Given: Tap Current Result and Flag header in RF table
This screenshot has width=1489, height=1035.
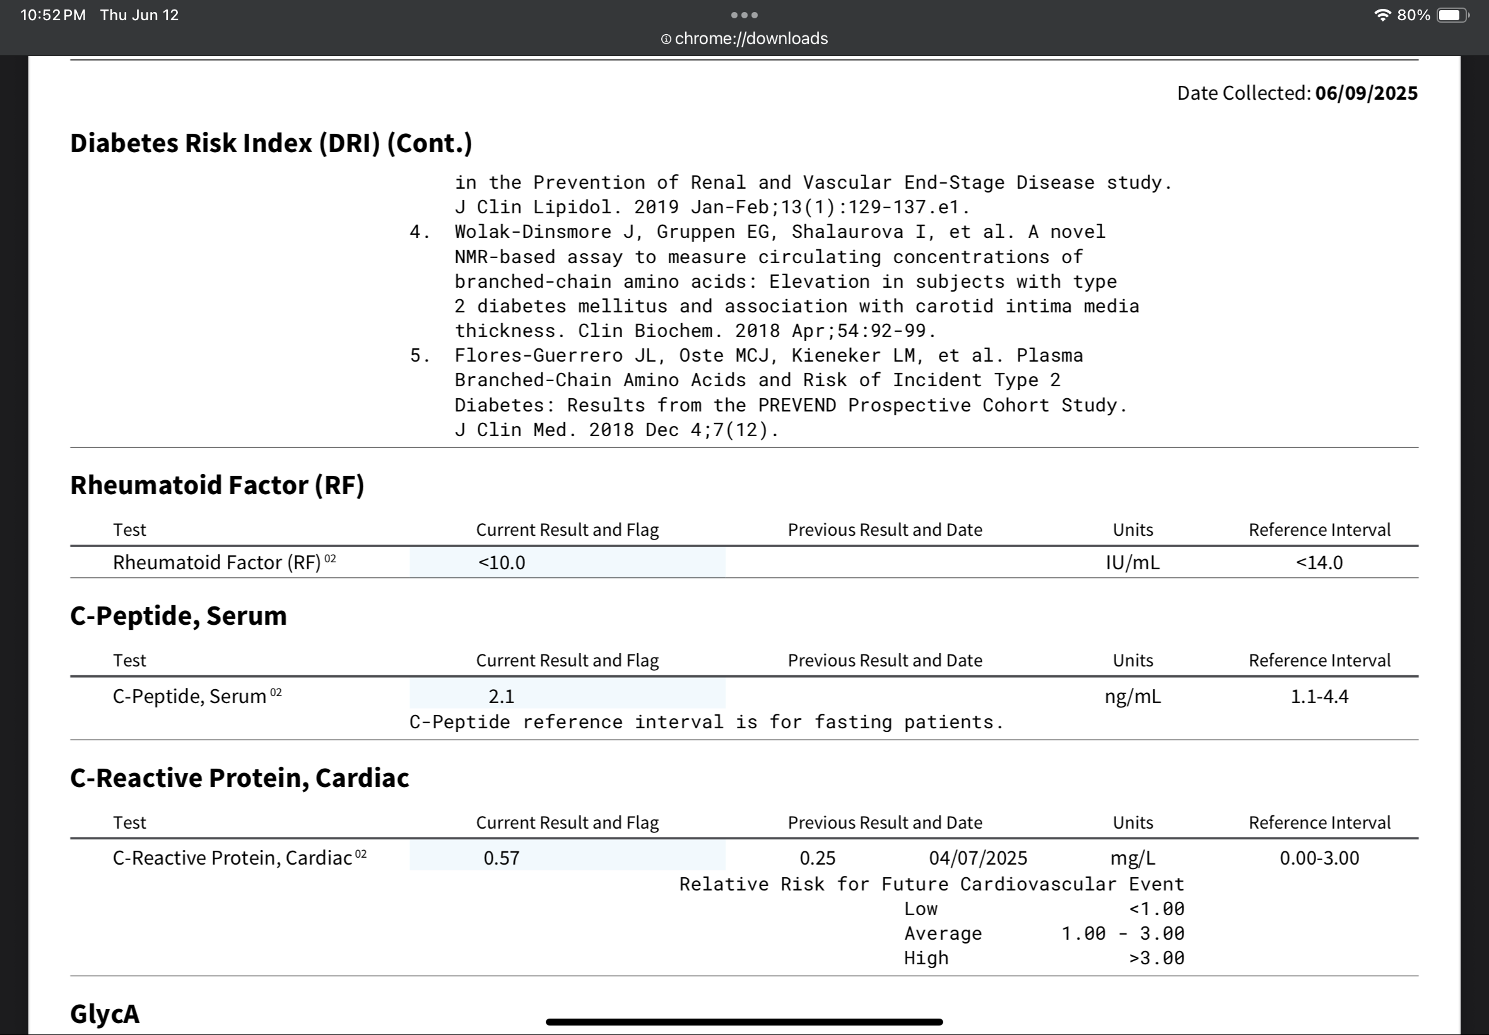Looking at the screenshot, I should coord(567,530).
